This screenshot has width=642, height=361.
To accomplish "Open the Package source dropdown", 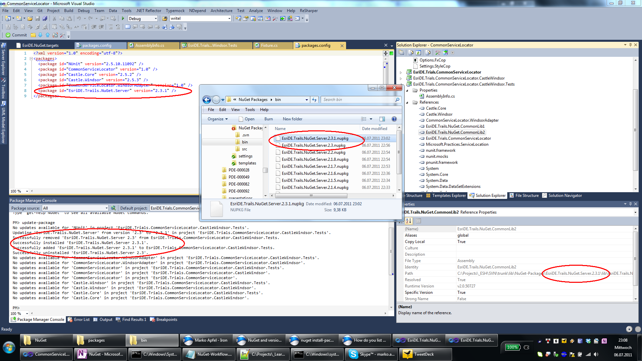I will click(75, 208).
